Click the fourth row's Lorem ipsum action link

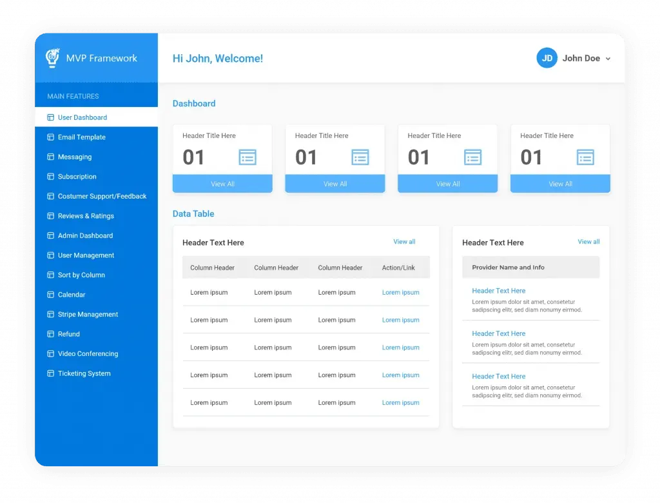[x=400, y=375]
